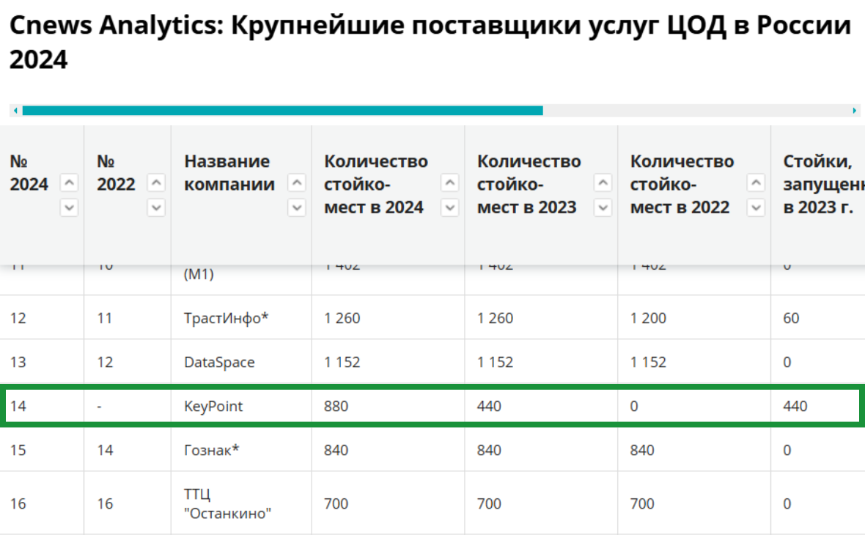This screenshot has width=865, height=535.
Task: Click 2022 value 700 for ТТЦ Останкино
Action: 642,503
